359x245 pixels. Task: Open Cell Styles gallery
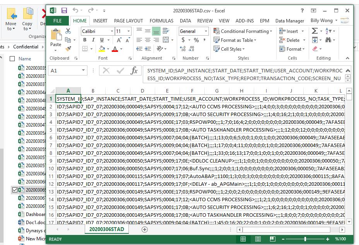pos(229,49)
